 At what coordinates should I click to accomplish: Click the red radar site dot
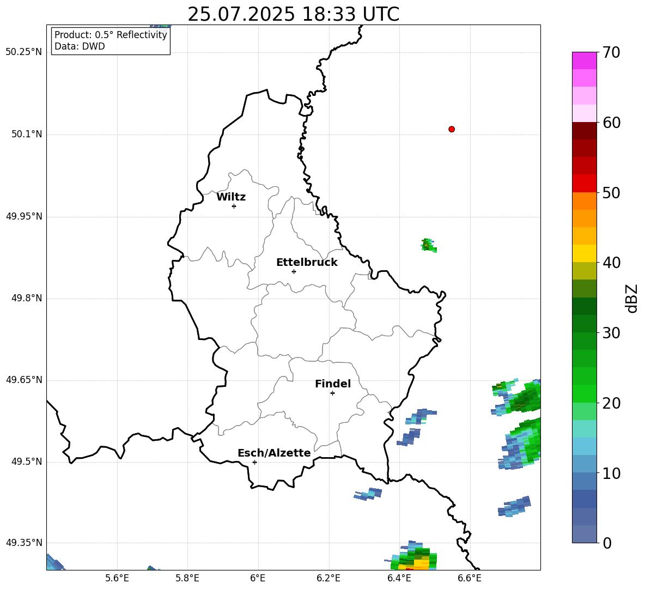coord(451,129)
